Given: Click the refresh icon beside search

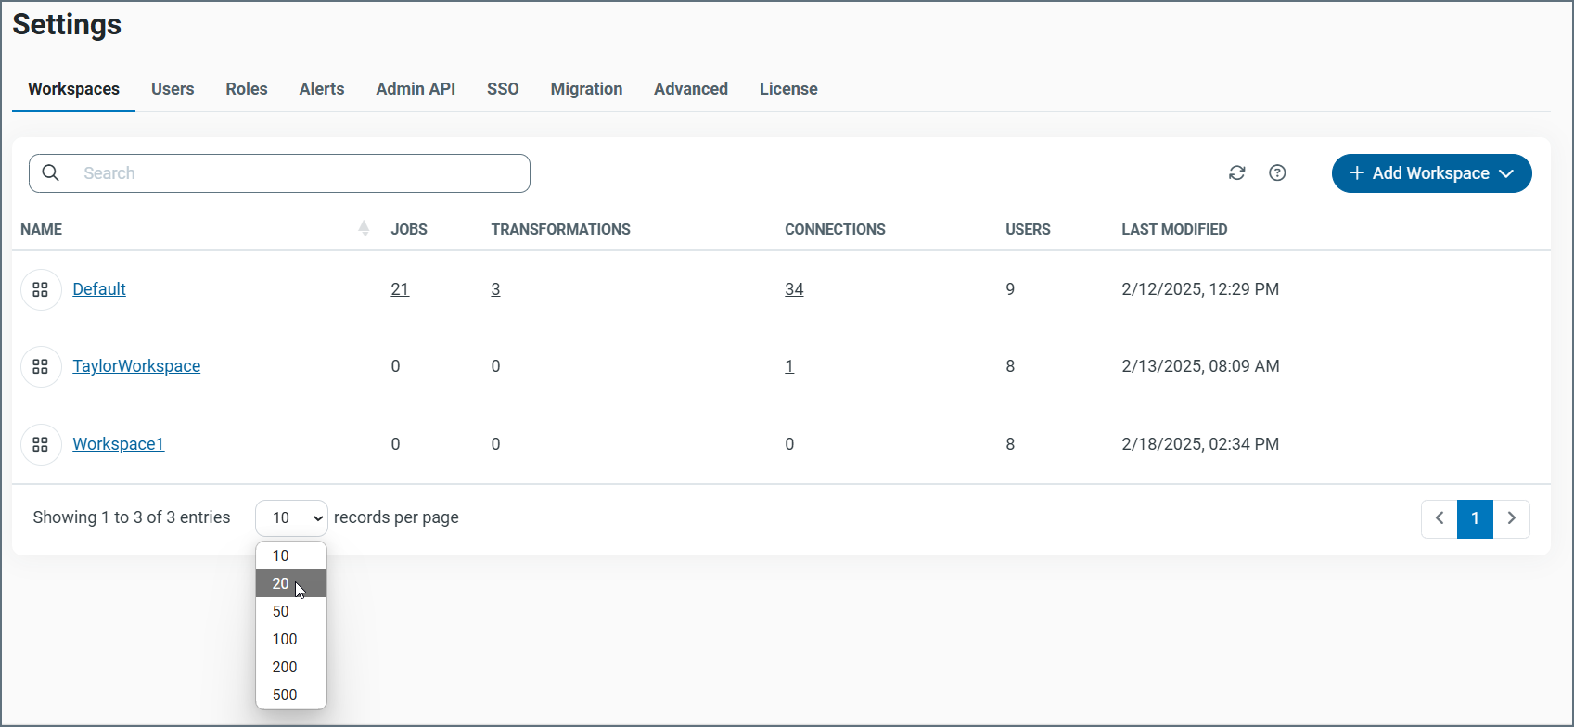Looking at the screenshot, I should (1236, 173).
